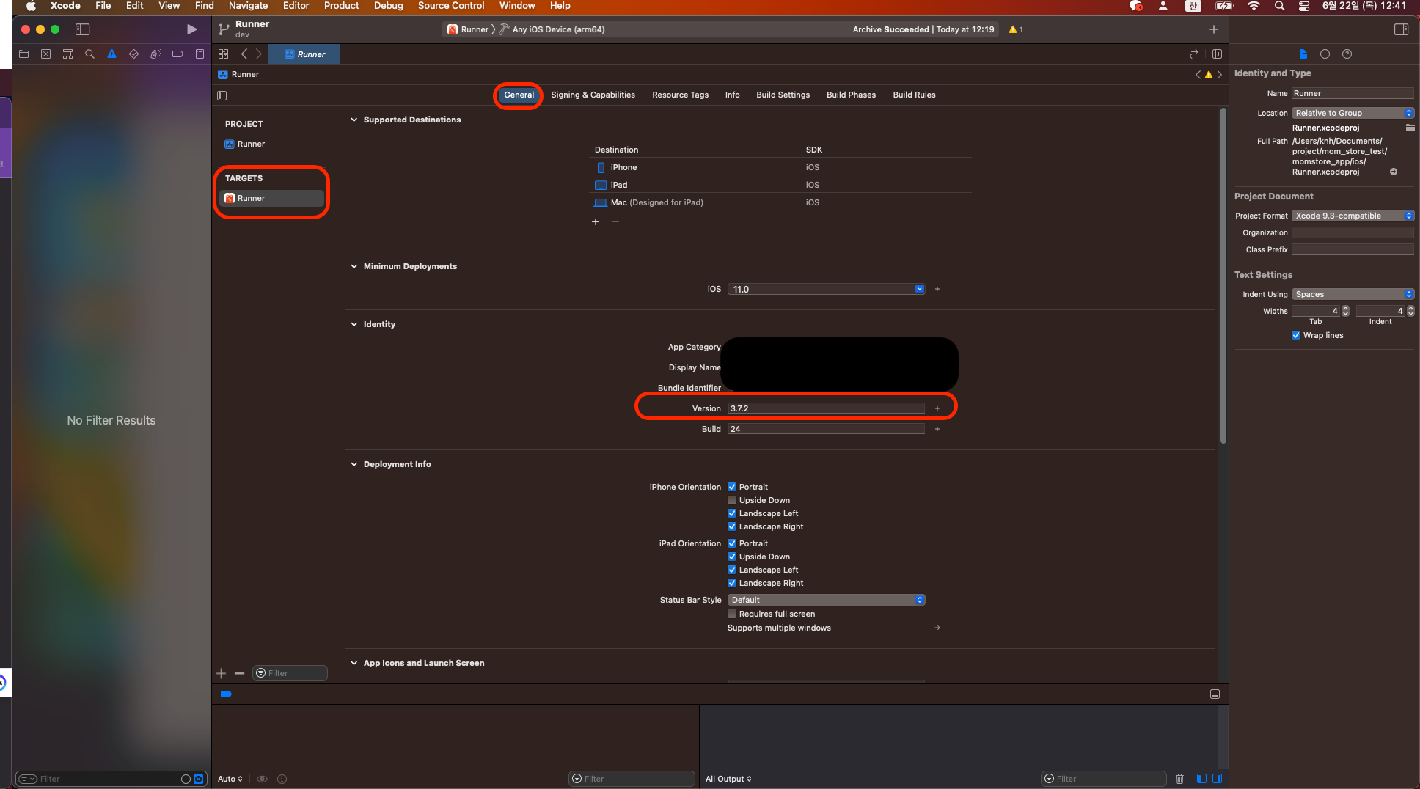Toggle the breakpoints activation tag
This screenshot has width=1420, height=789.
click(226, 694)
